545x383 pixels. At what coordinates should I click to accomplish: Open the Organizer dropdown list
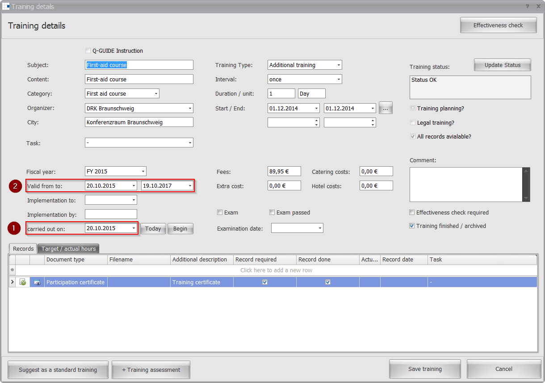(190, 108)
